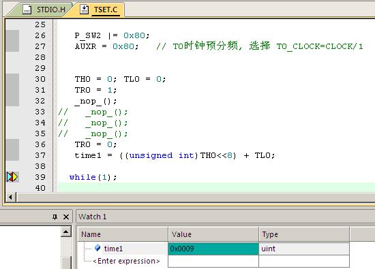Select the 0x0009 value cell
Viewport: 375px width, 269px height.
click(213, 249)
